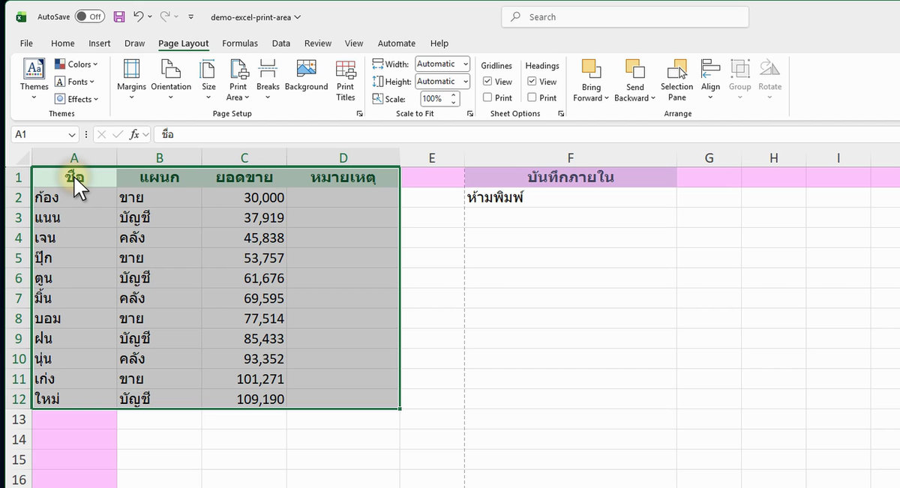Image resolution: width=900 pixels, height=488 pixels.
Task: Open theme Effects dropdown
Action: pos(76,99)
